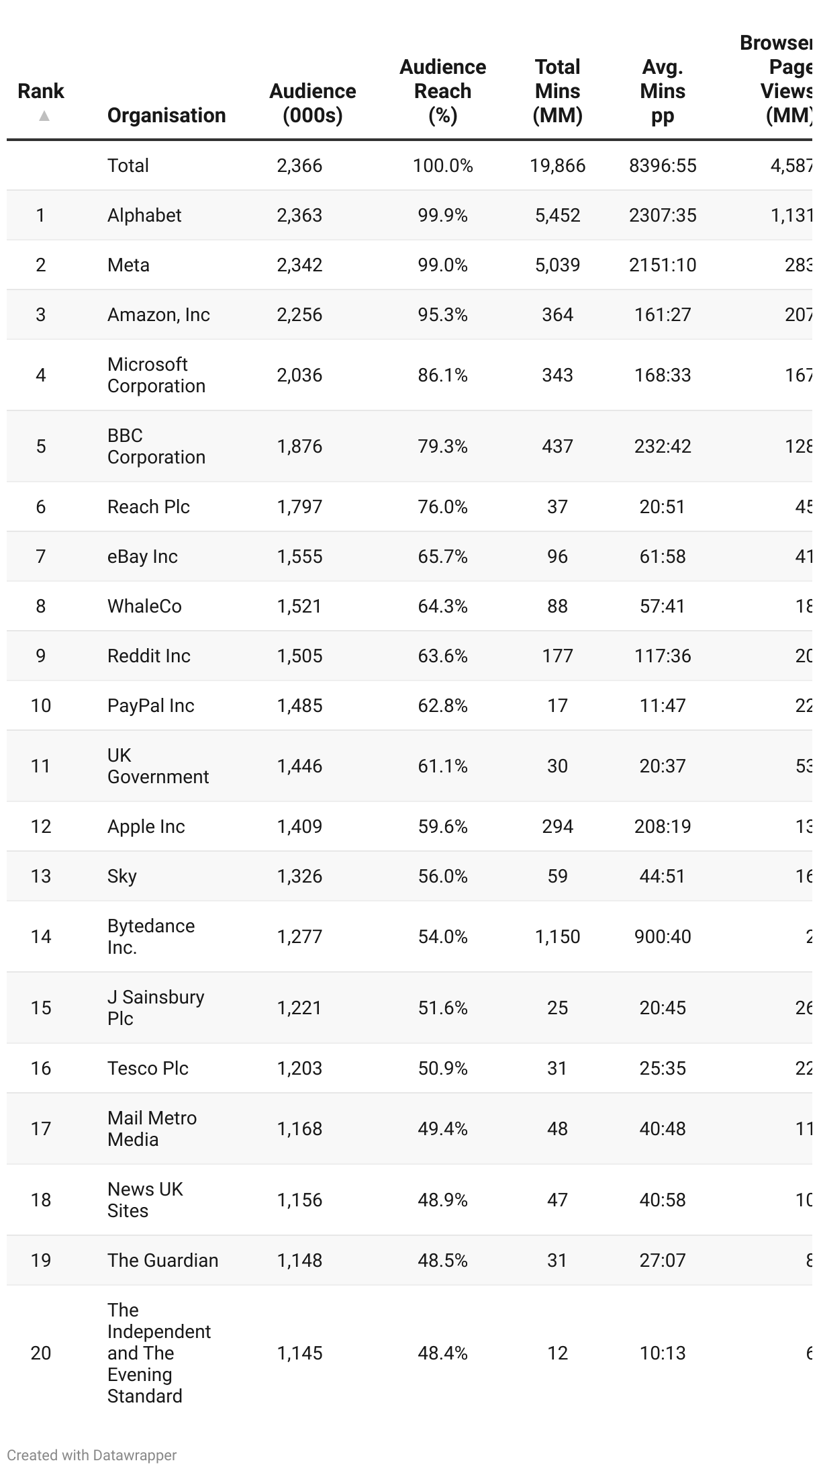The image size is (819, 1471).
Task: Sort by Organisation column header
Action: tap(166, 116)
